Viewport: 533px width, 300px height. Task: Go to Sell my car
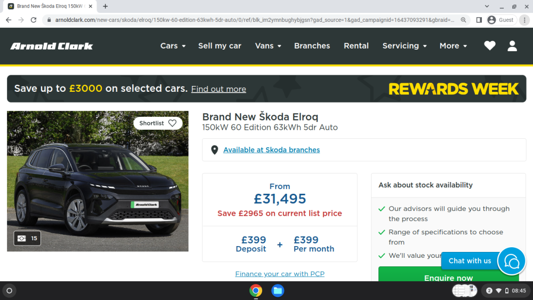click(x=220, y=45)
